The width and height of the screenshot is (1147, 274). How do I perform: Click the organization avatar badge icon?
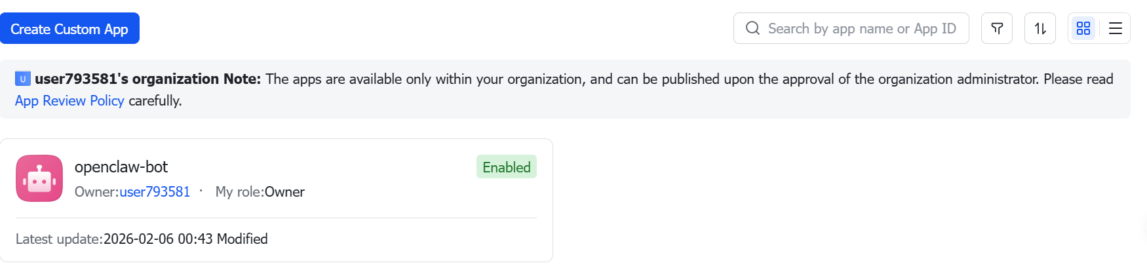[23, 79]
